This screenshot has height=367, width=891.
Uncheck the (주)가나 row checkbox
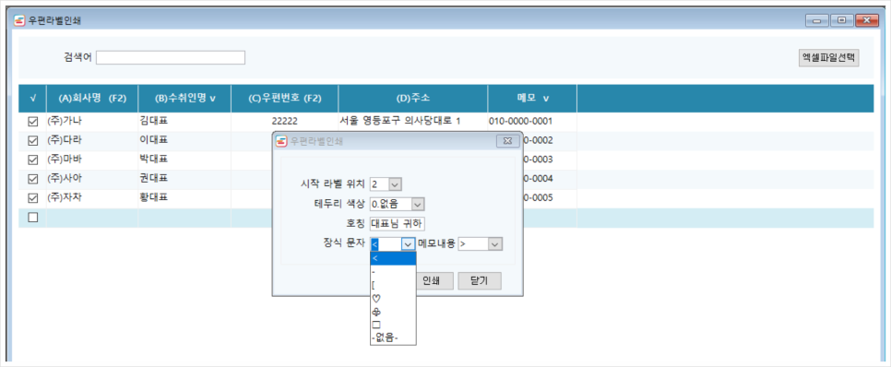[x=33, y=122]
